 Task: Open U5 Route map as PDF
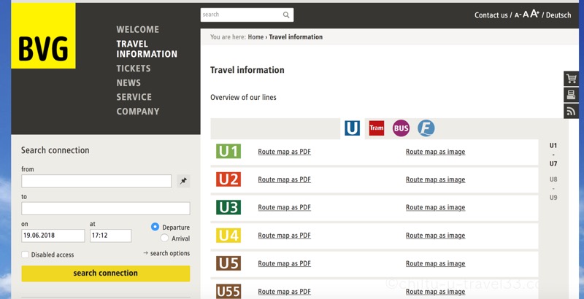[284, 264]
